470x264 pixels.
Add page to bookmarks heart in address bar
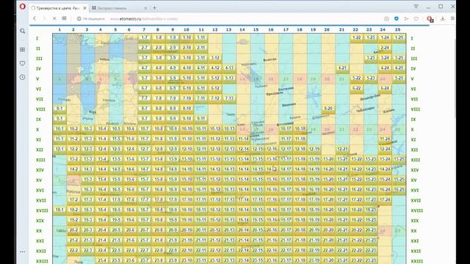coord(416,18)
